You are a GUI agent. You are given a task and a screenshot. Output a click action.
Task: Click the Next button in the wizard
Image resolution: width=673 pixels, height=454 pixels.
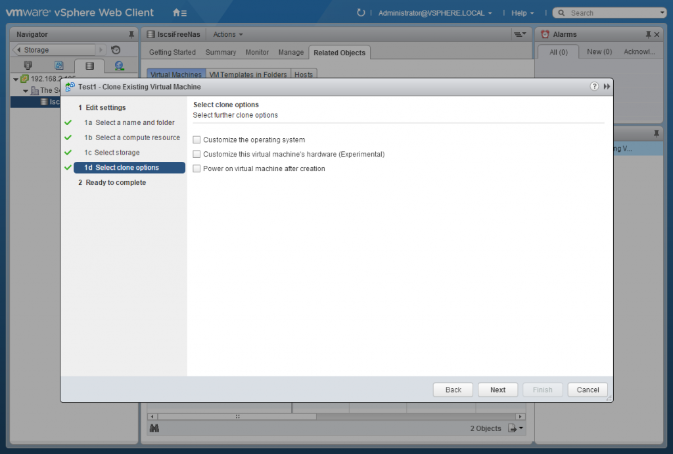pos(498,389)
